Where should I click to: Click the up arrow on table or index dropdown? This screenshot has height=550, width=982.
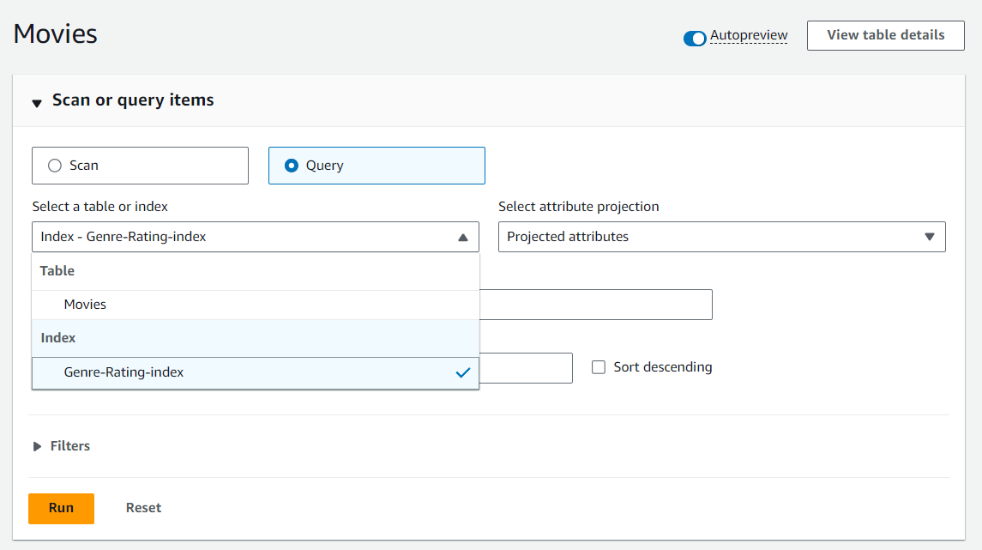463,238
